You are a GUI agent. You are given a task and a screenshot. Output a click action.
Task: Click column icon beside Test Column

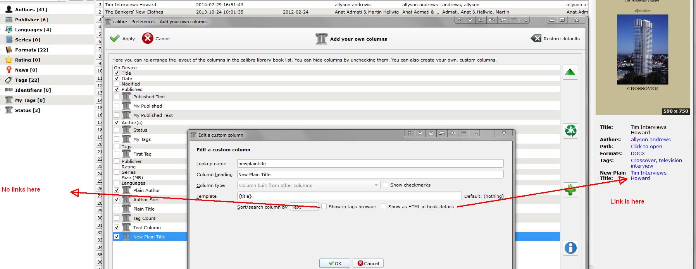126,227
